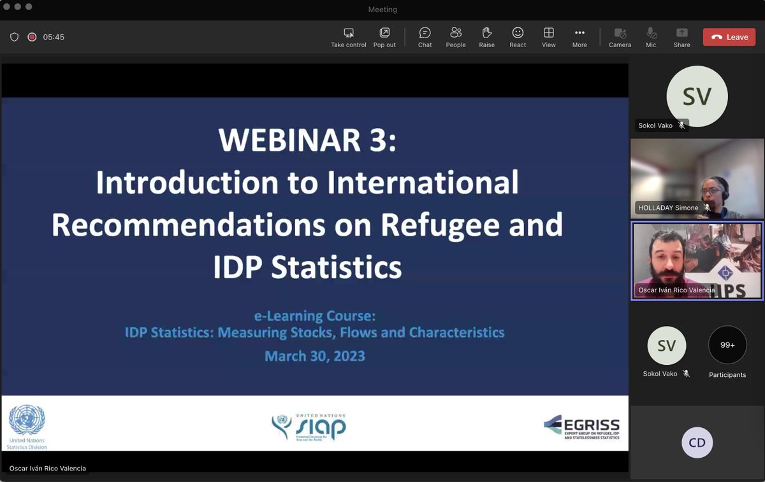The width and height of the screenshot is (765, 482).
Task: Click the muted mic icon by top Sokol Vako
Action: tap(681, 125)
